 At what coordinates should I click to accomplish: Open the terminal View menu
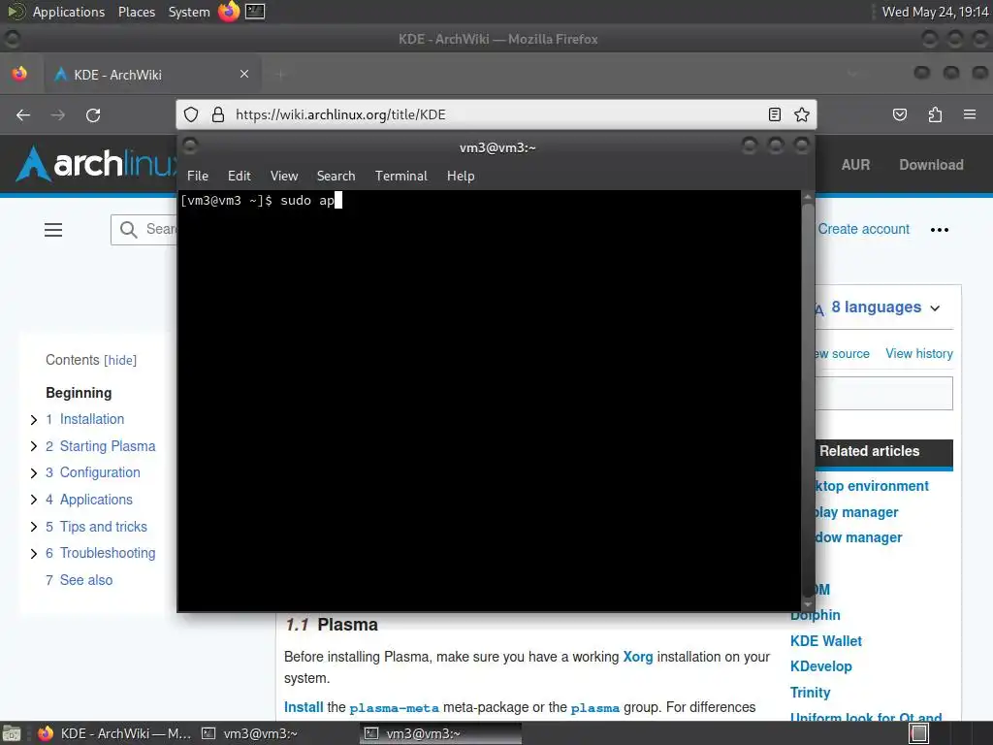[x=284, y=177]
